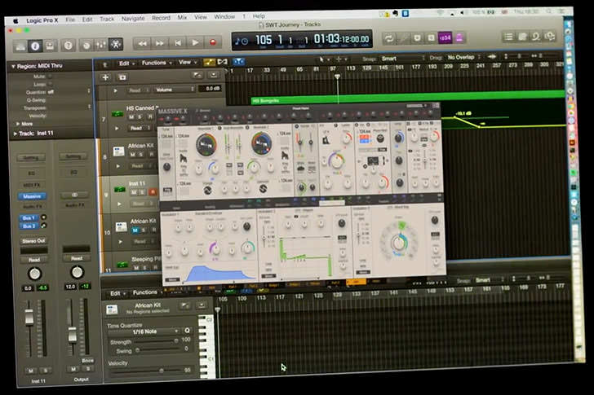This screenshot has height=395, width=594.
Task: Open the Mixer faders button
Action: pyautogui.click(x=101, y=45)
